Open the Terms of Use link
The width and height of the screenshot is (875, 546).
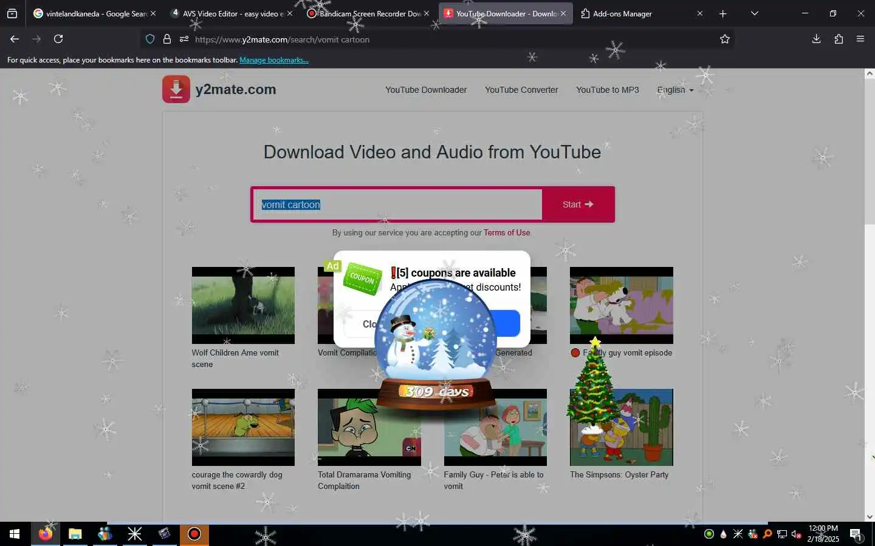tap(507, 232)
